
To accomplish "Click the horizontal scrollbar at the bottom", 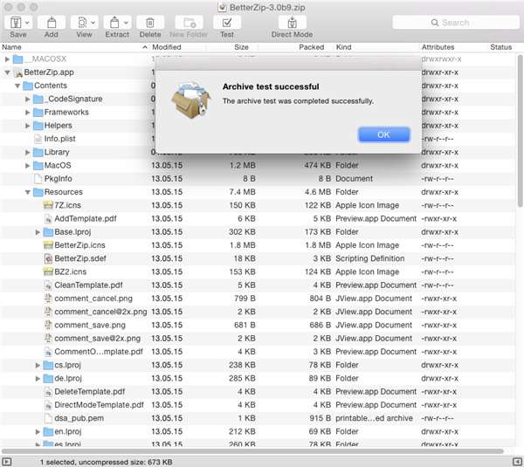I will (x=253, y=450).
